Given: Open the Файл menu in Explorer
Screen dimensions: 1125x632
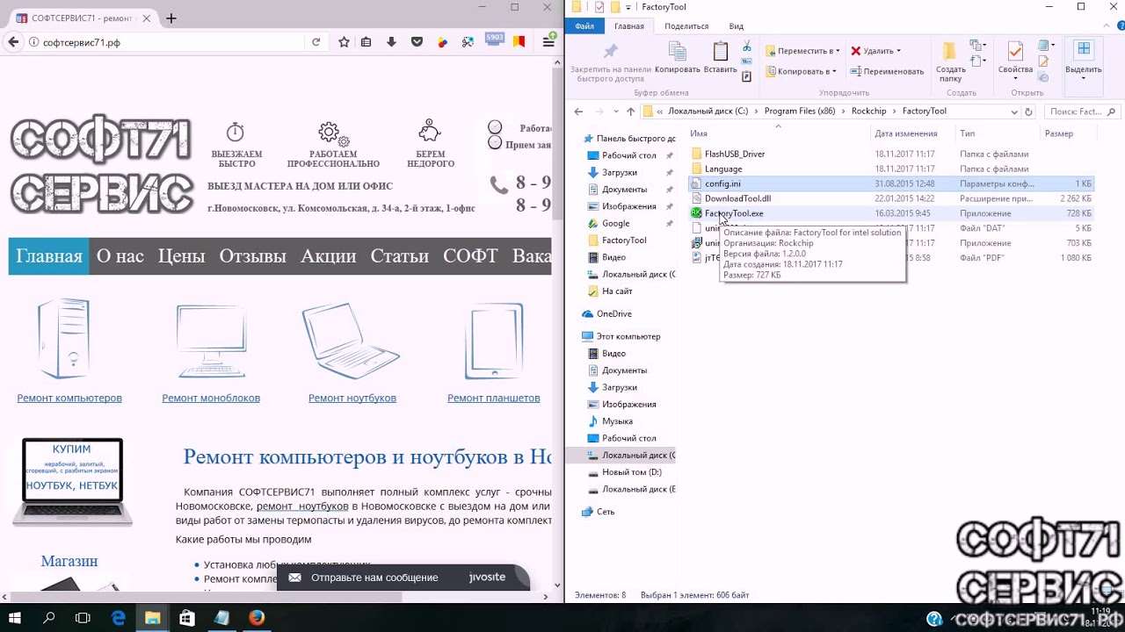Looking at the screenshot, I should pyautogui.click(x=584, y=26).
